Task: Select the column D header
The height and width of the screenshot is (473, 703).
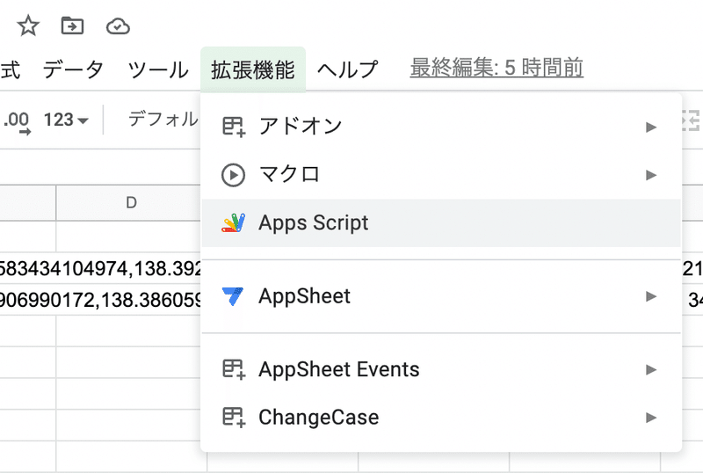Action: pos(130,203)
